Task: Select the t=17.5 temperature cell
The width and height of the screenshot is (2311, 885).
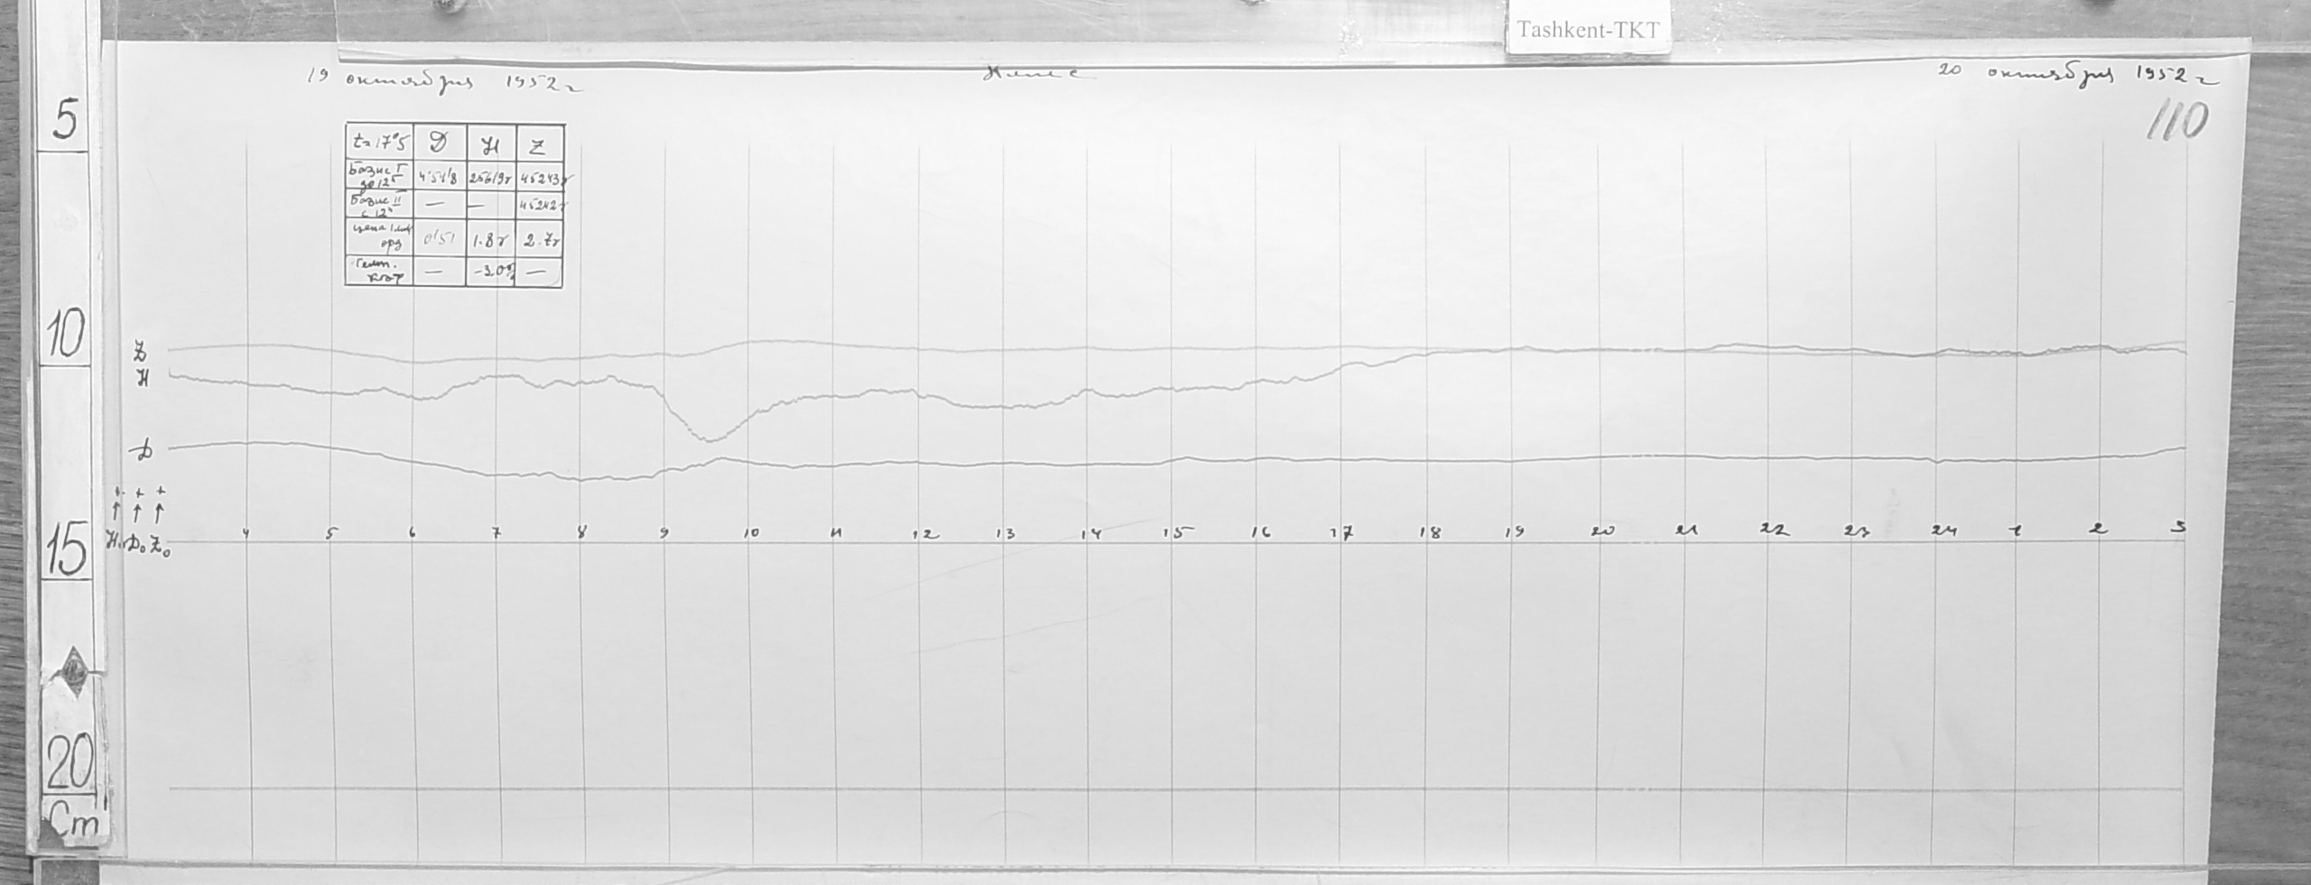Action: coord(379,143)
